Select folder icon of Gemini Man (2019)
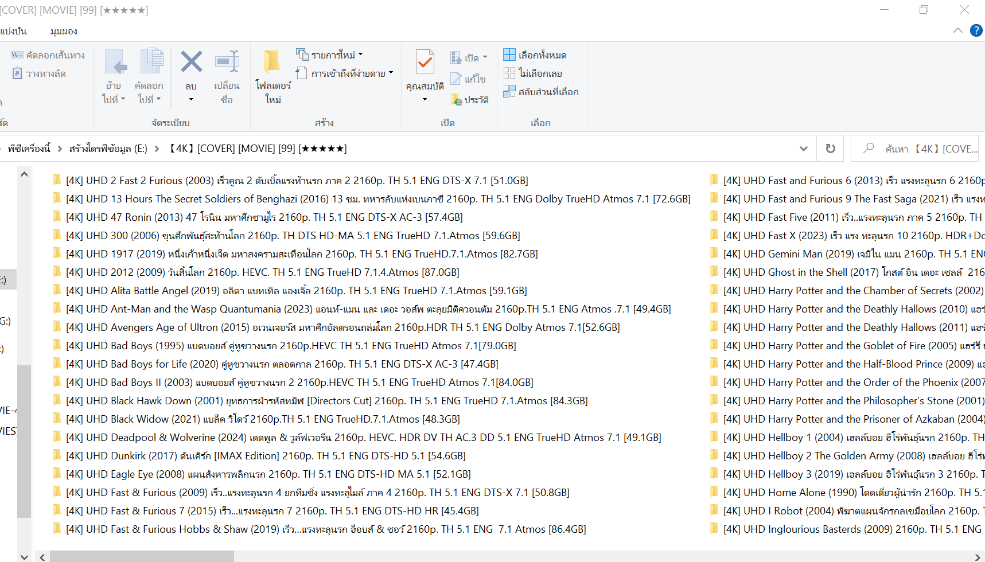 click(714, 253)
